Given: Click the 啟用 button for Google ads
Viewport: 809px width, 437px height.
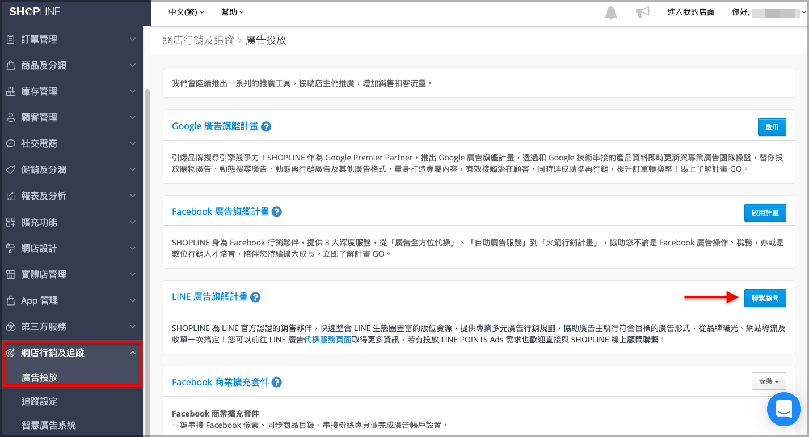Looking at the screenshot, I should (x=772, y=128).
